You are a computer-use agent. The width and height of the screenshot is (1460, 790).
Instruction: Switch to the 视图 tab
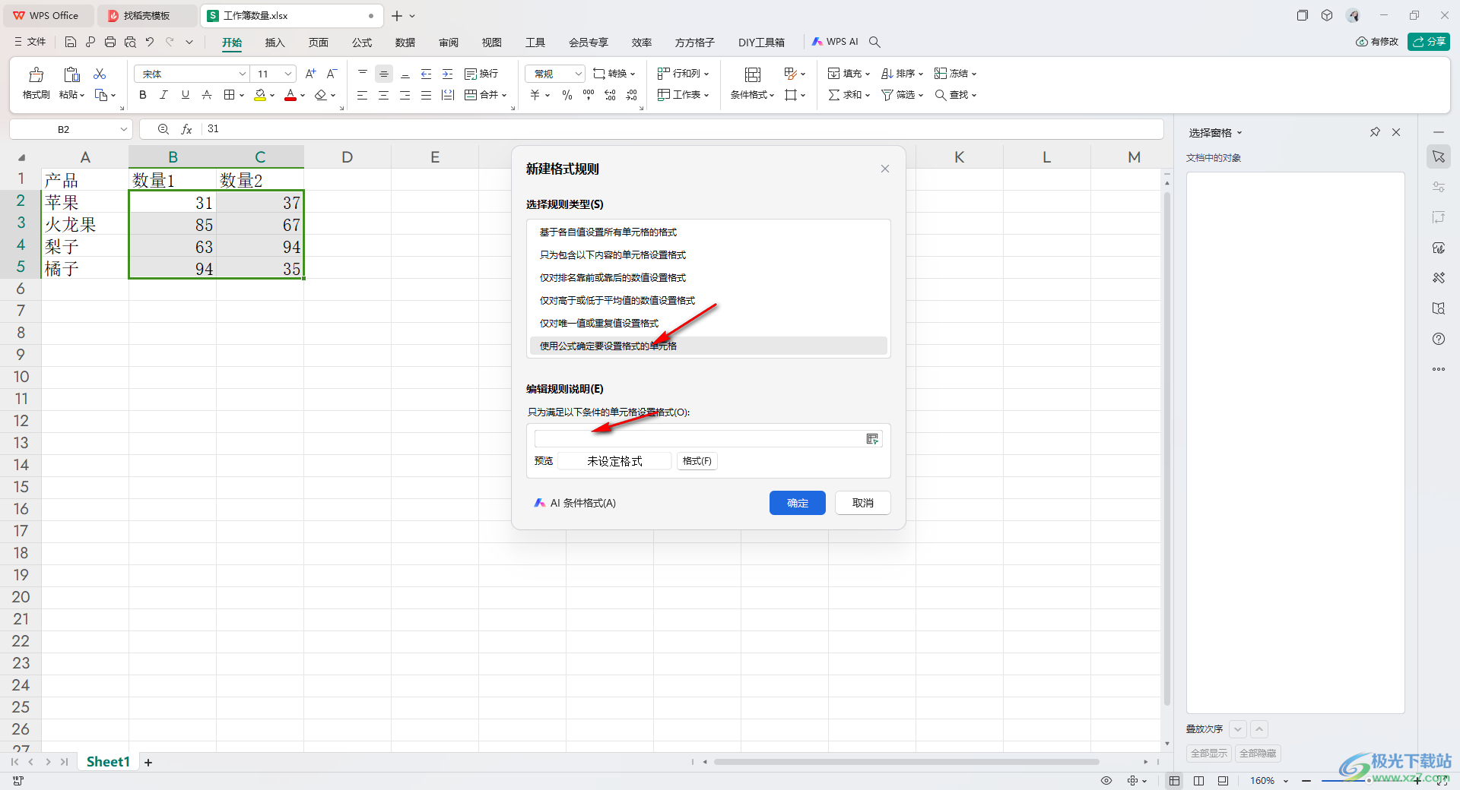[x=492, y=43]
